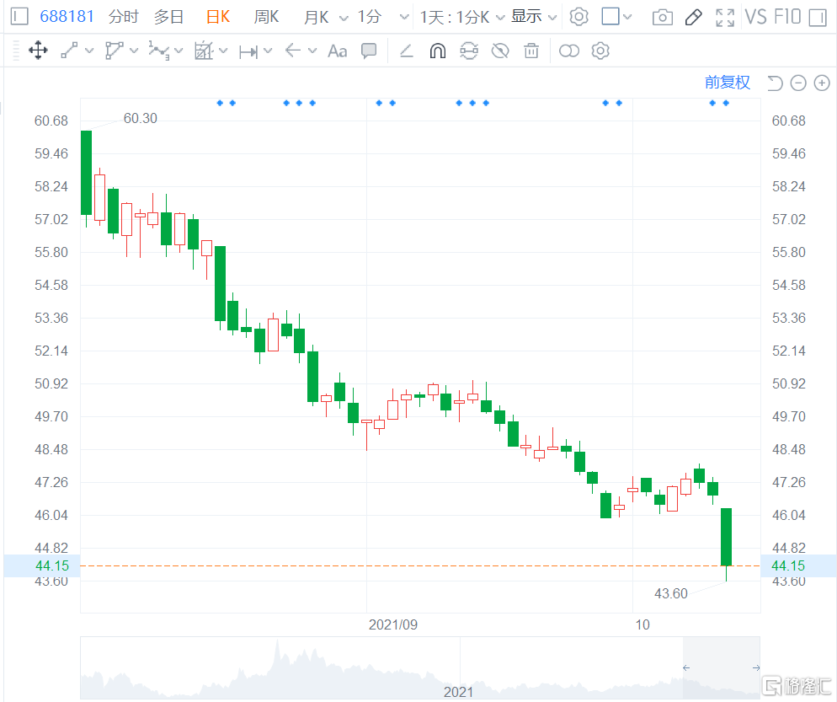Select the 日K daily candlestick tab
This screenshot has height=702, width=837.
point(218,17)
